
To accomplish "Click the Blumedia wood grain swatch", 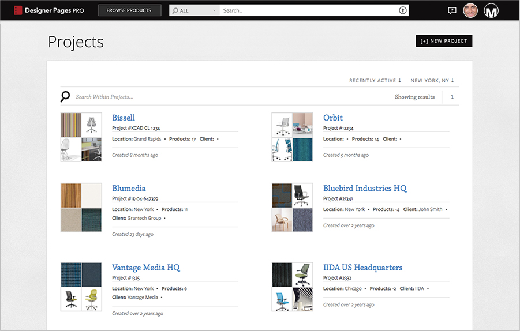I will (71, 195).
